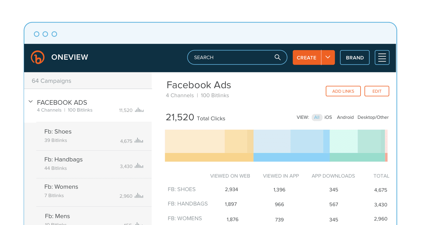Click the 1,396 viewed in app value
The height and width of the screenshot is (225, 421).
point(279,190)
